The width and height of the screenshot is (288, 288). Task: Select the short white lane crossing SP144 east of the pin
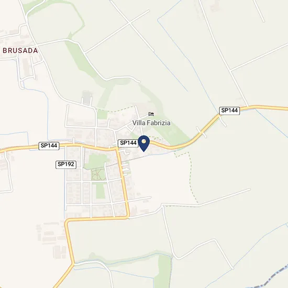tap(202, 132)
